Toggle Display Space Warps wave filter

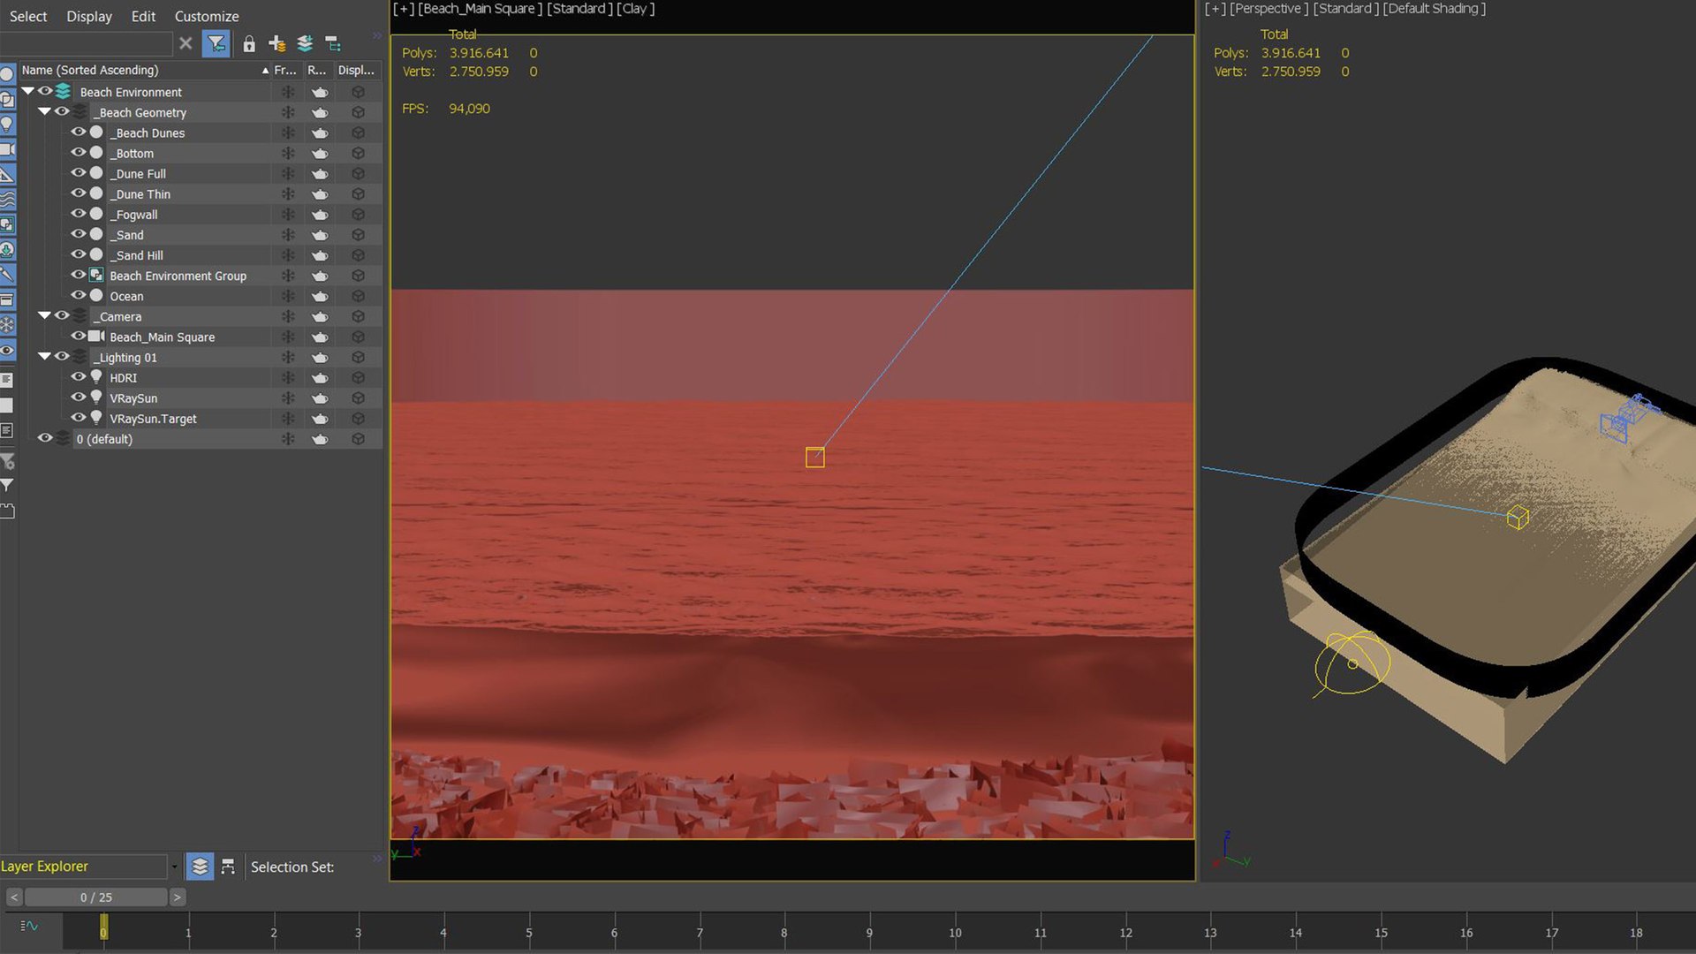(x=7, y=200)
